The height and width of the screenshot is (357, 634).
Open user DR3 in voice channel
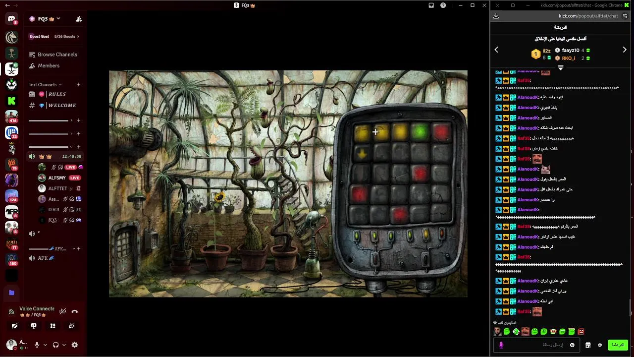pos(59,210)
